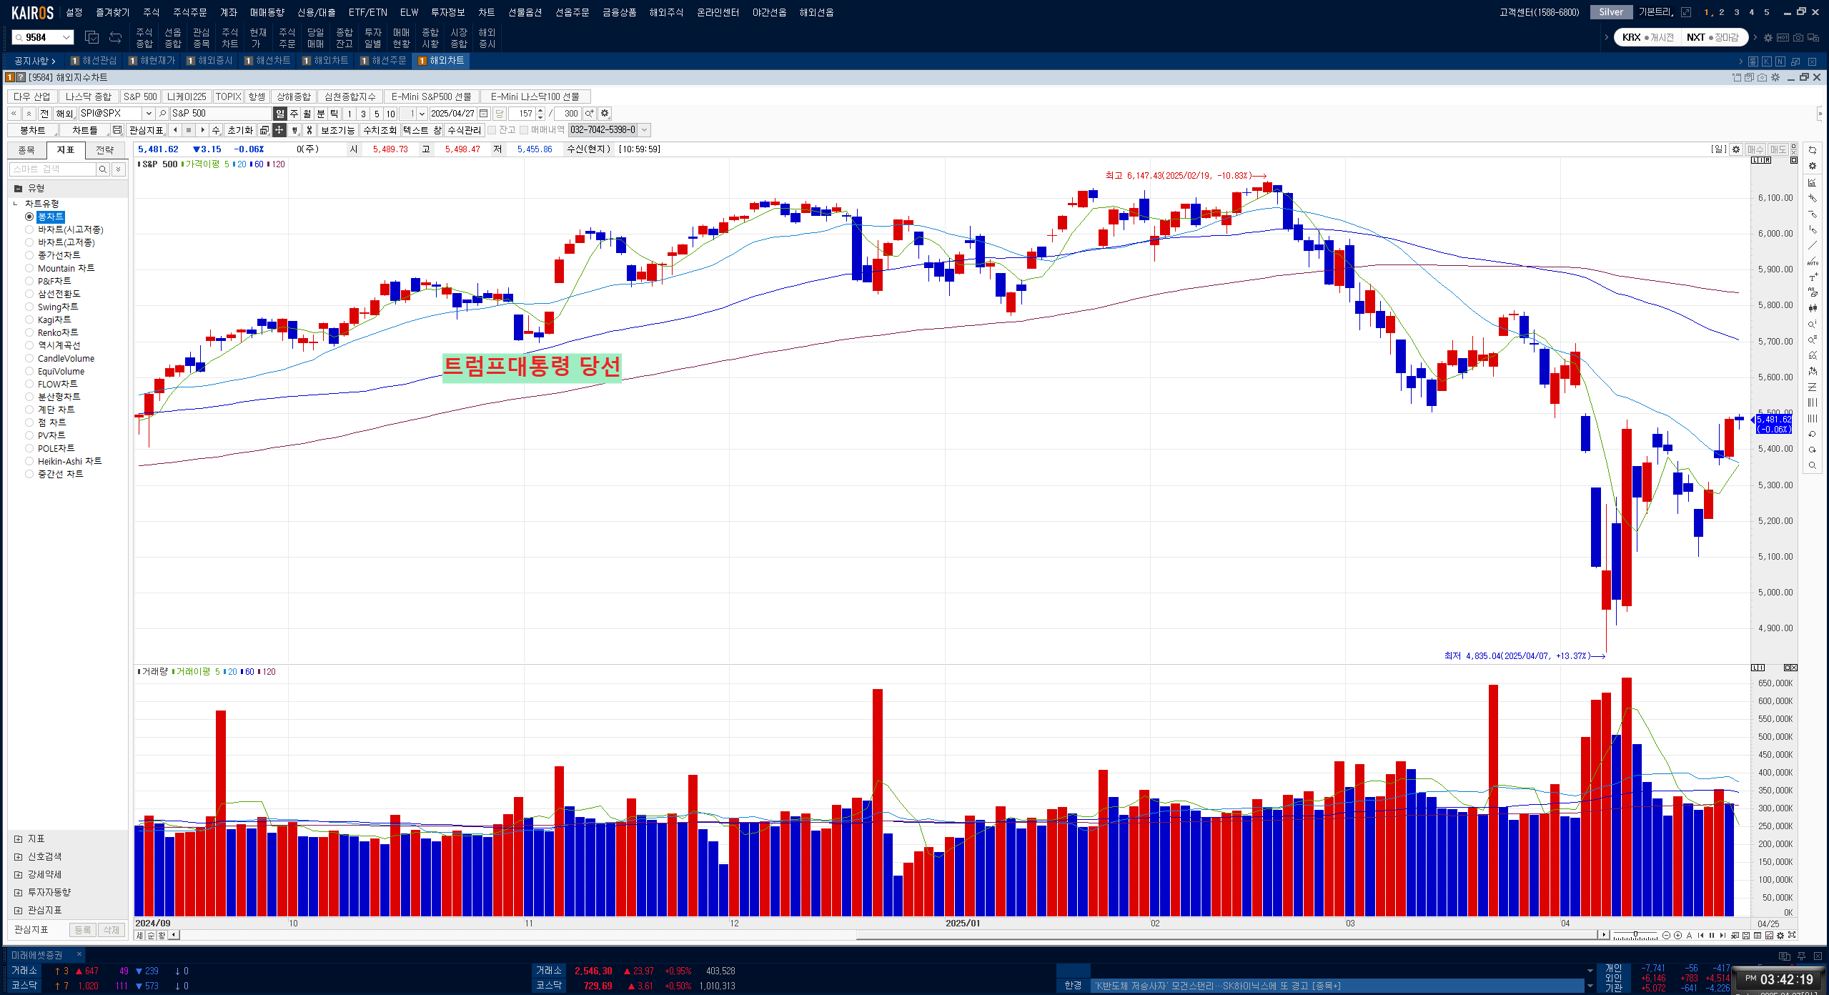Expand the 지표 section in sidebar

point(19,839)
